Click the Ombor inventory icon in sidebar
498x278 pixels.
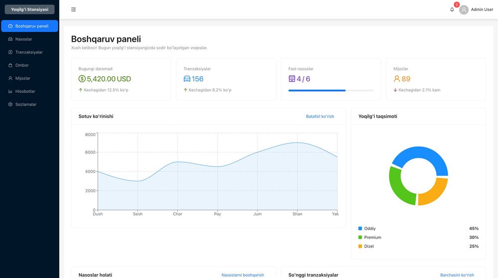(x=10, y=65)
